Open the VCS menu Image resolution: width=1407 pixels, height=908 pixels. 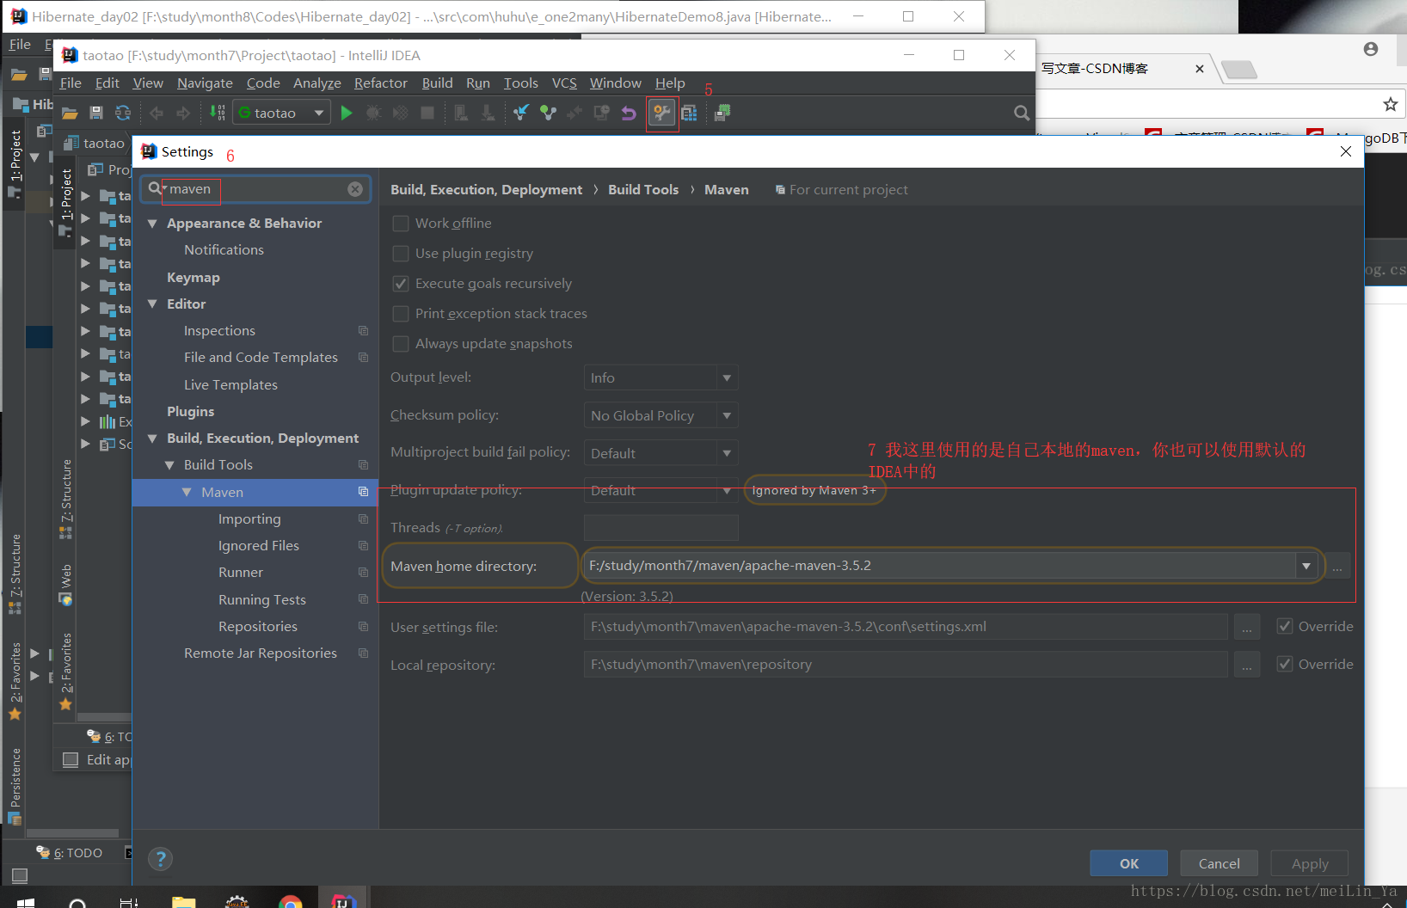(564, 83)
